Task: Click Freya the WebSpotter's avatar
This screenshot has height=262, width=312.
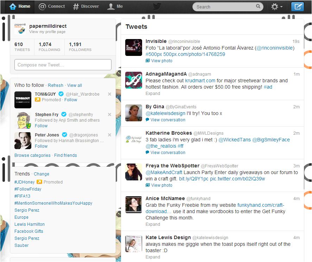Action: (134, 172)
